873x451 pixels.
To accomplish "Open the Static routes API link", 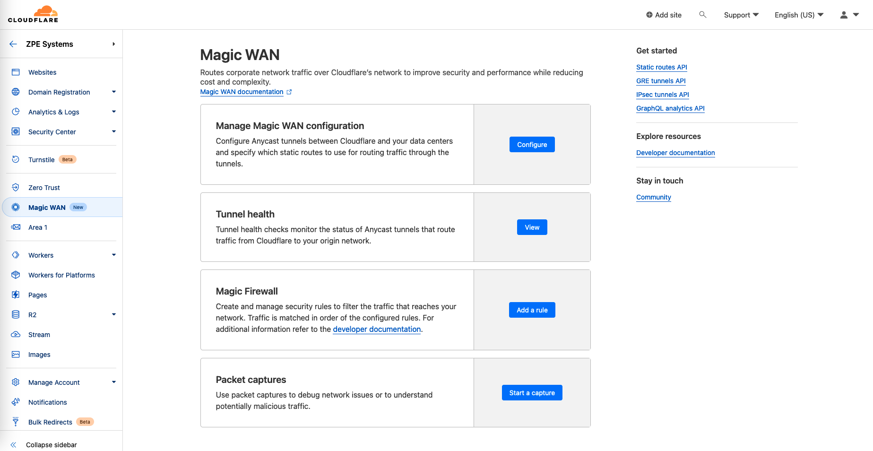I will [661, 67].
